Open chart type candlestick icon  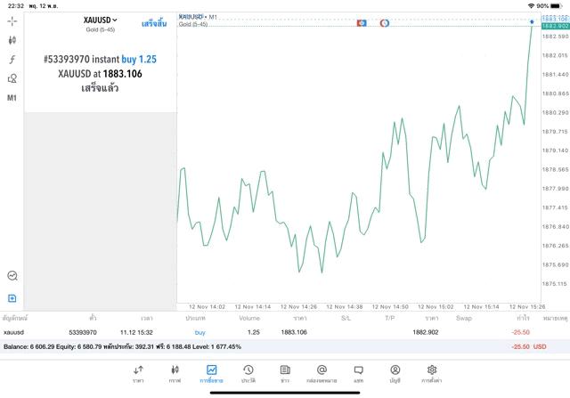click(x=12, y=40)
